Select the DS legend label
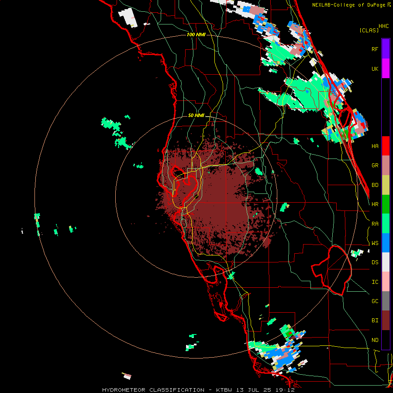Screen dimensions: 393x393 [375, 262]
